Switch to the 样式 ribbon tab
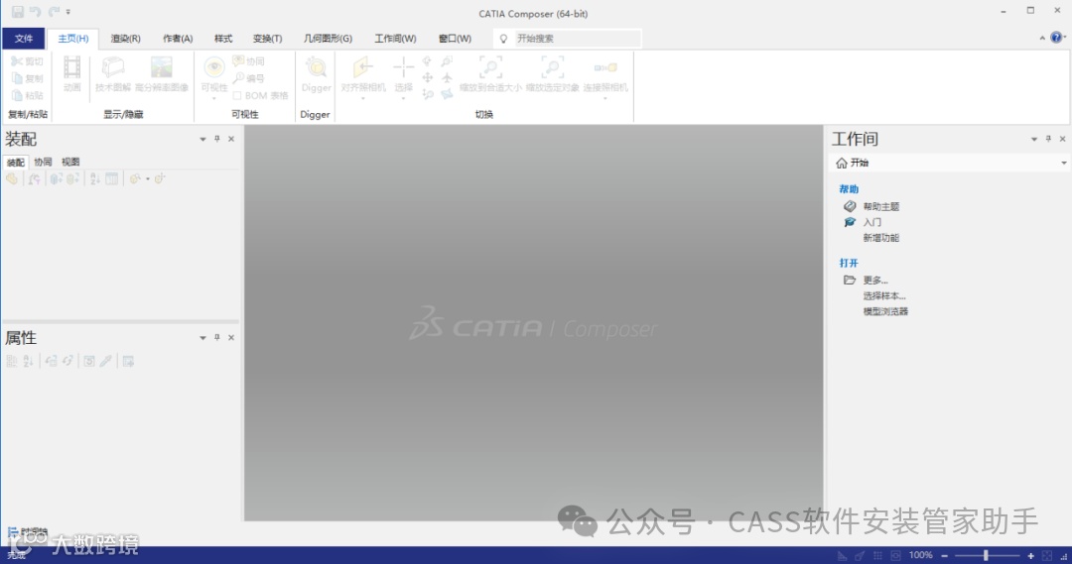The image size is (1072, 564). point(223,39)
